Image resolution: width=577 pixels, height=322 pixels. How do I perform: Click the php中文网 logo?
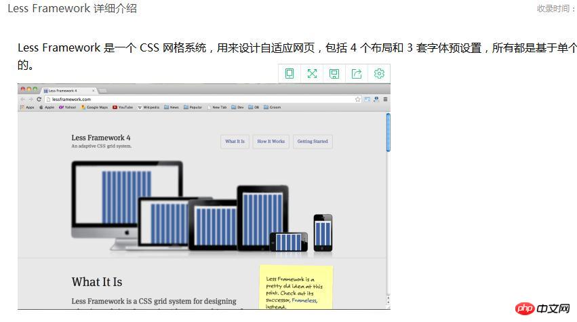click(542, 308)
